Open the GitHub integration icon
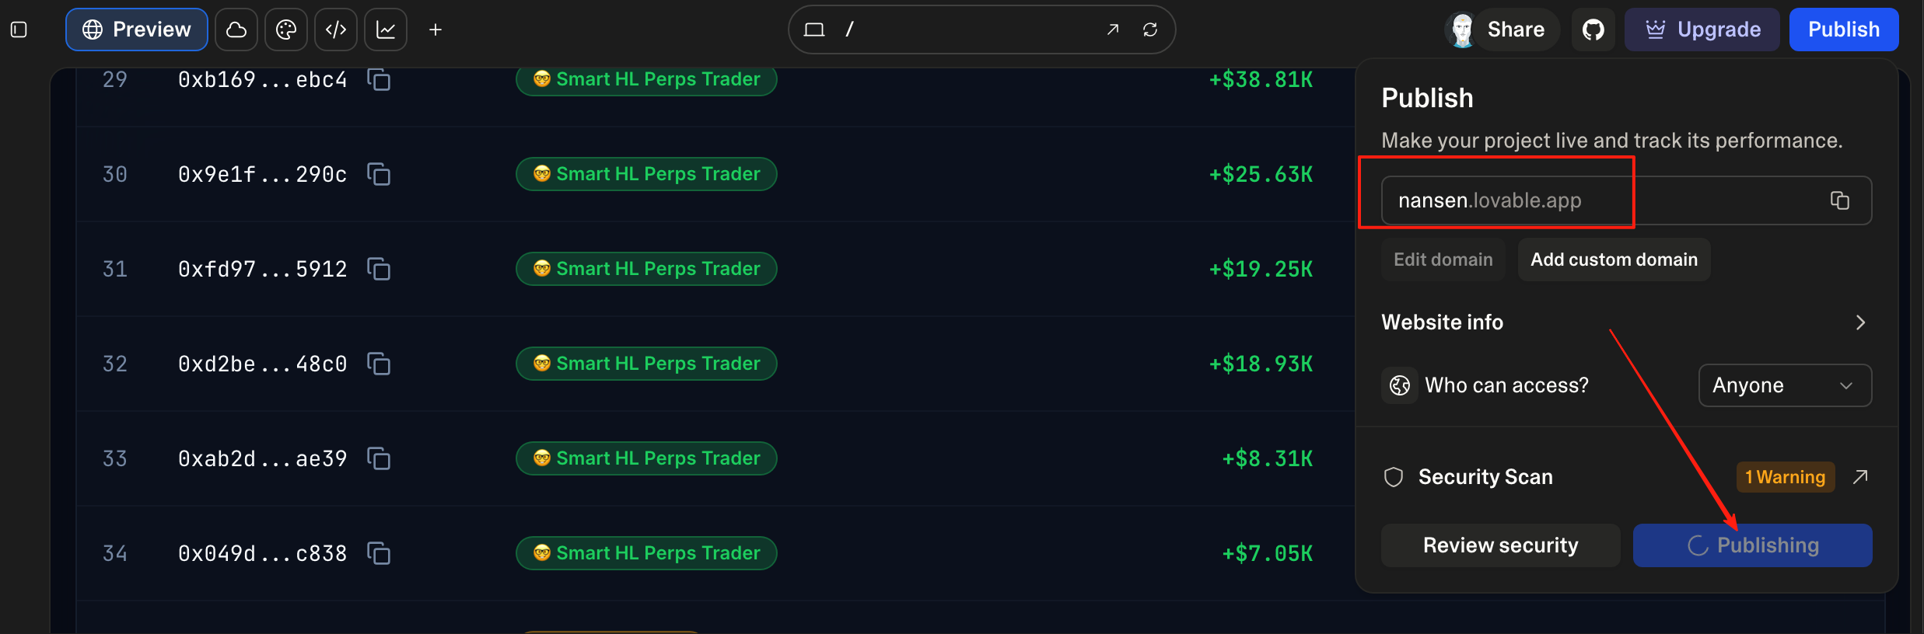This screenshot has width=1924, height=634. tap(1593, 30)
